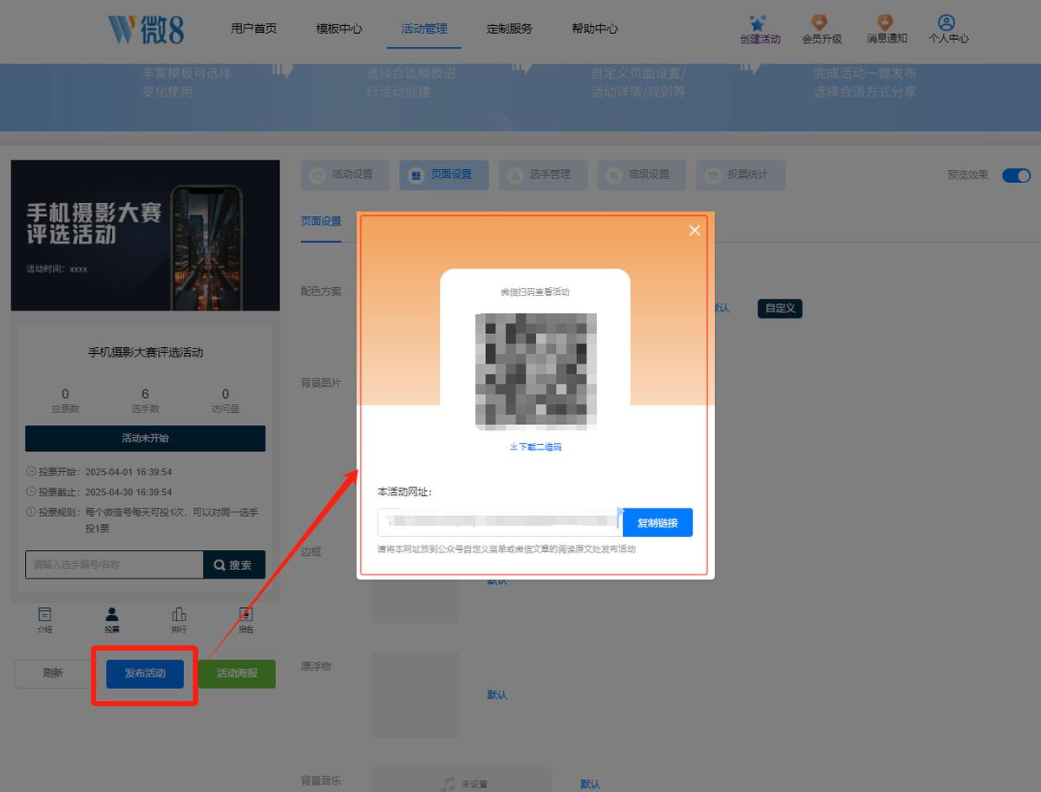This screenshot has width=1041, height=792.
Task: Switch to the 页面设置 button tab
Action: [x=444, y=174]
